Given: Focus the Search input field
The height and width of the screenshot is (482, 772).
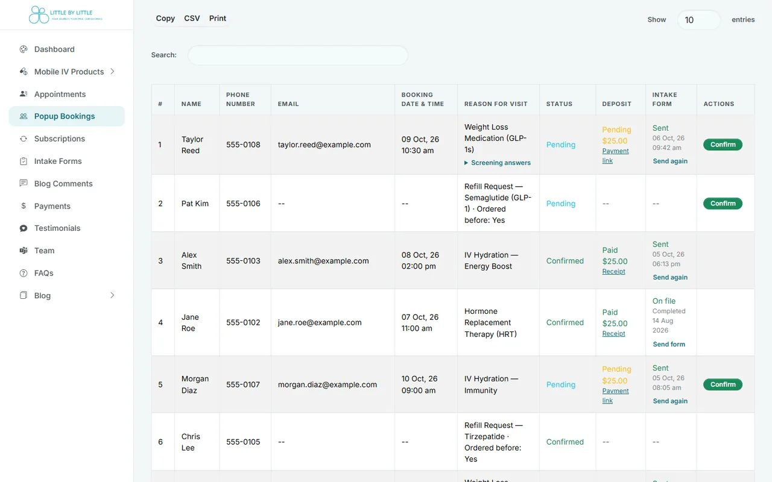Looking at the screenshot, I should coord(298,55).
